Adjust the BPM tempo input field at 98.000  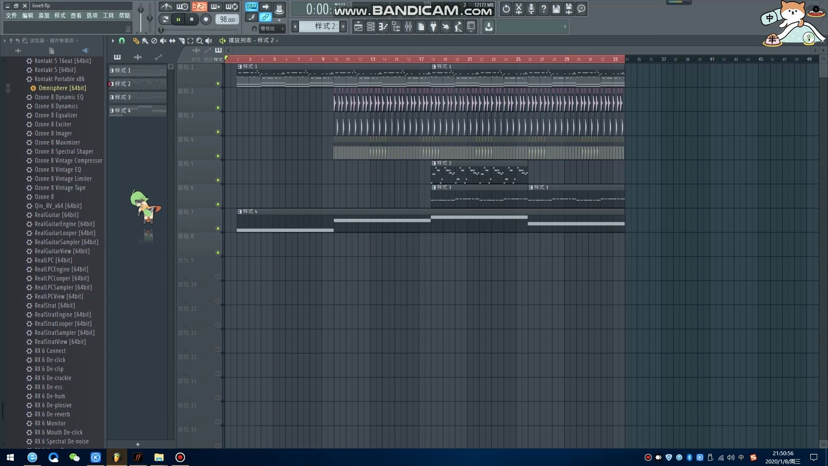click(x=226, y=19)
